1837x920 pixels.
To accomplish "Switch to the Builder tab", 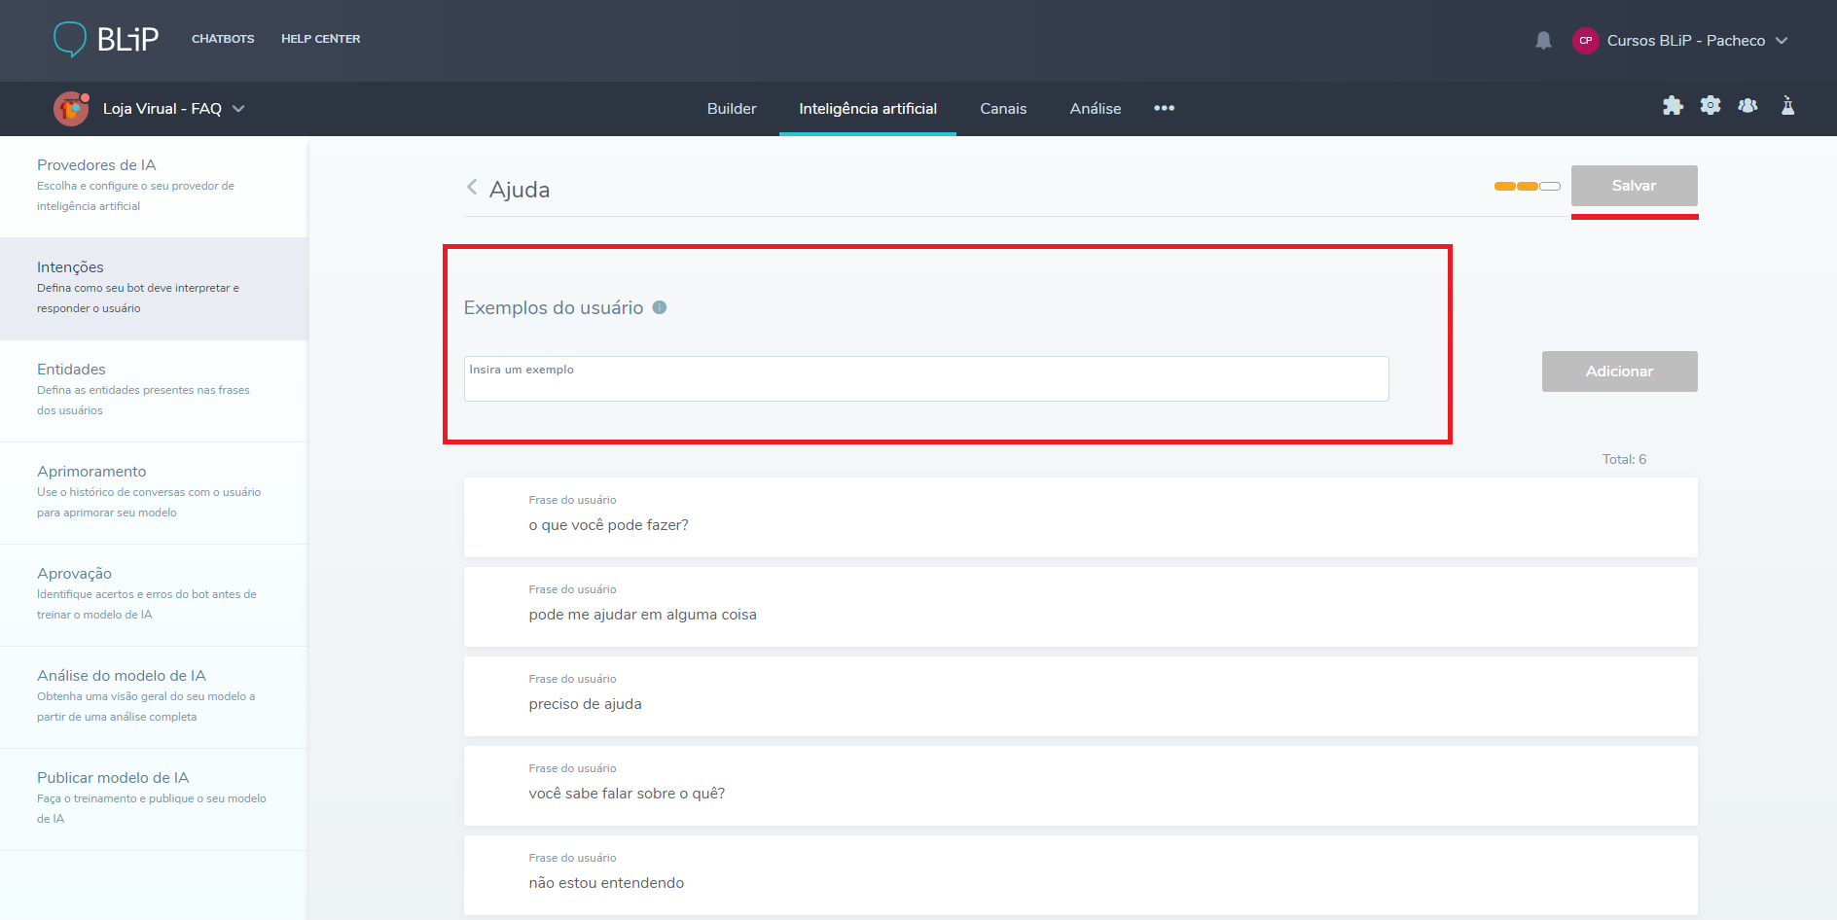I will click(x=732, y=109).
